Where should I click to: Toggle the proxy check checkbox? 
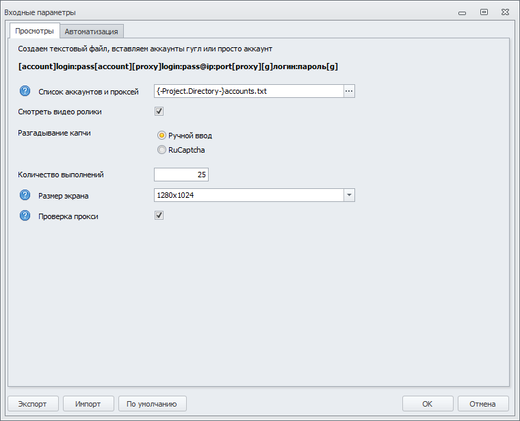(159, 216)
